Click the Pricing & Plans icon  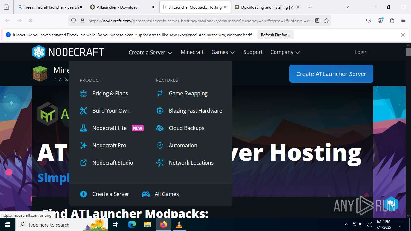click(x=83, y=93)
